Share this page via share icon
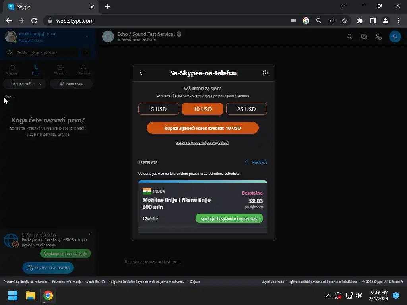Image resolution: width=407 pixels, height=305 pixels. pyautogui.click(x=331, y=21)
